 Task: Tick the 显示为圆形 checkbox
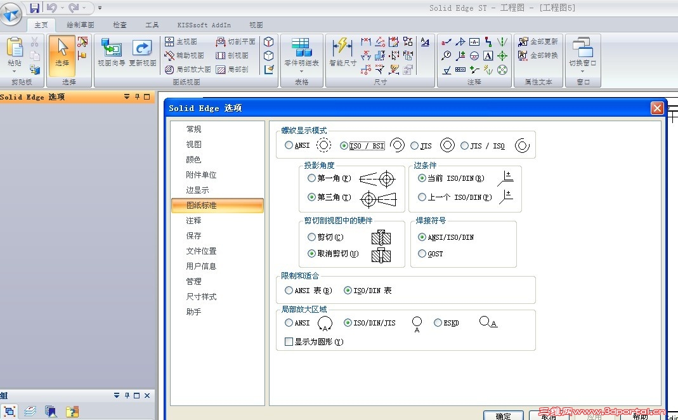coord(289,342)
